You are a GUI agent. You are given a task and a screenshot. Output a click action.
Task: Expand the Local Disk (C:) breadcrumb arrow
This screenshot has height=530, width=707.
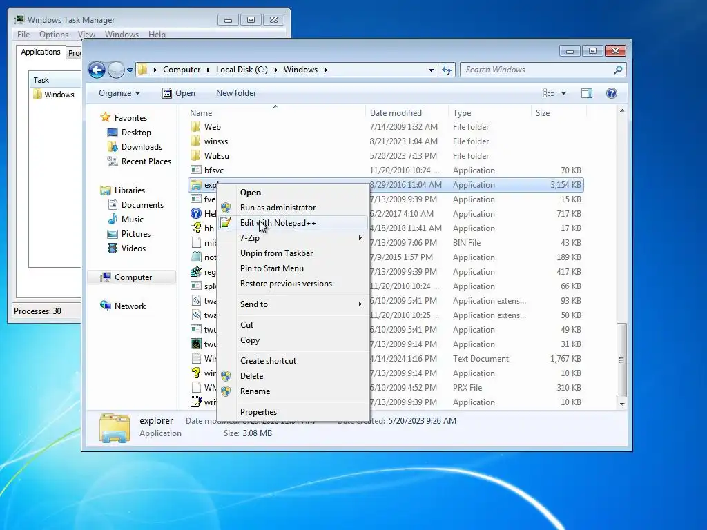pos(275,70)
